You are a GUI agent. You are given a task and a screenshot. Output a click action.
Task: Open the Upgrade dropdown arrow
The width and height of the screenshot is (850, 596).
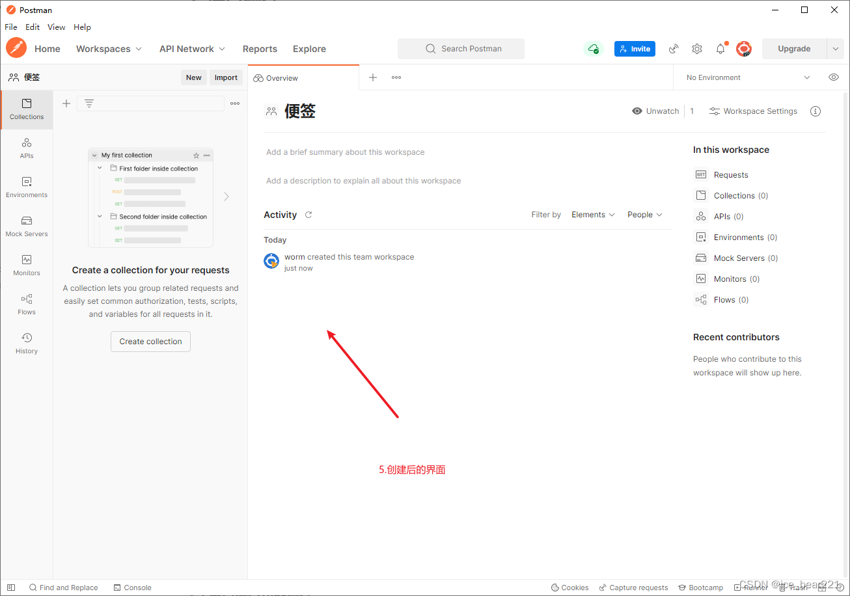pos(835,49)
